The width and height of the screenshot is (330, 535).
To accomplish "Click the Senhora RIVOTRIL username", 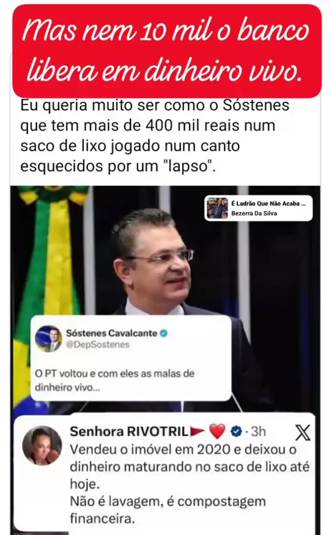I will tap(129, 432).
